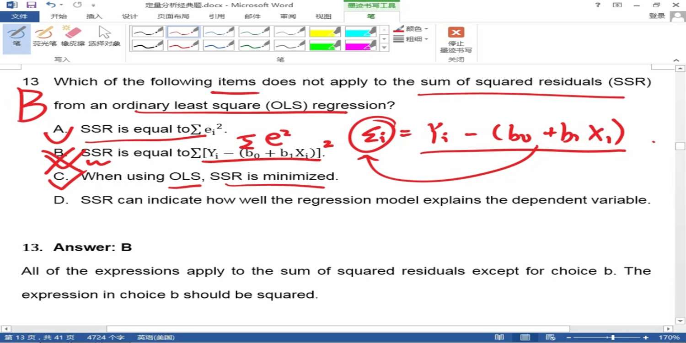
Task: Pick the thin red pen style
Action: 183,32
